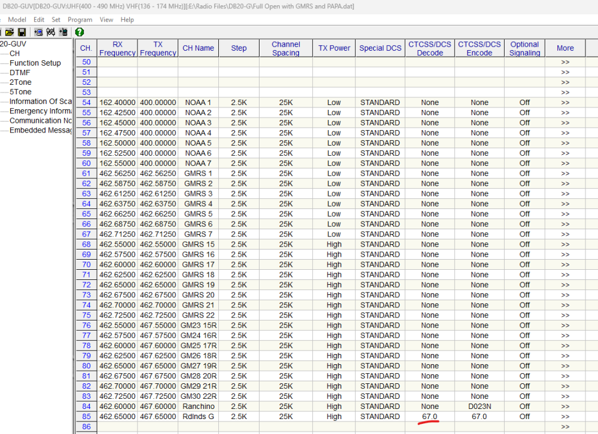The width and height of the screenshot is (598, 434).
Task: Open Special DCS selector for NOAA 1
Action: click(380, 102)
